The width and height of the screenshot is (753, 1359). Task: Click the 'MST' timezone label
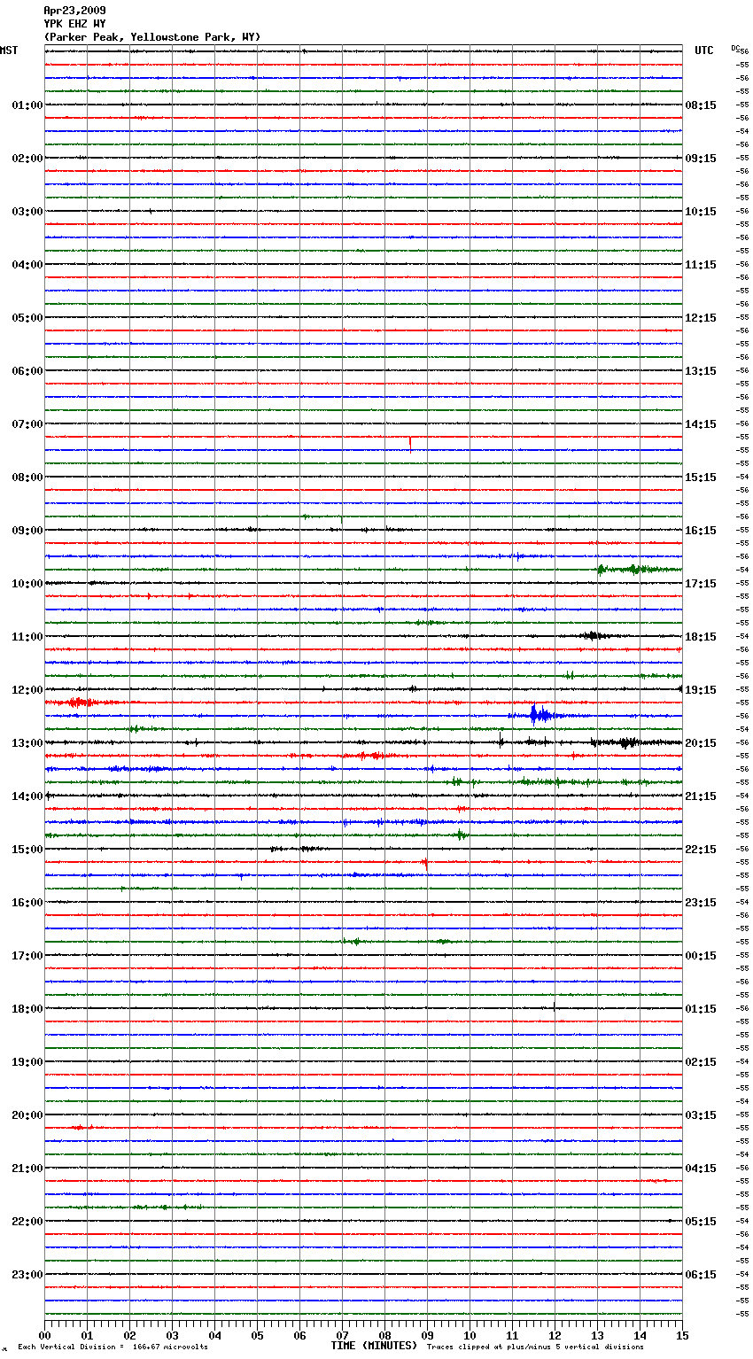(9, 50)
